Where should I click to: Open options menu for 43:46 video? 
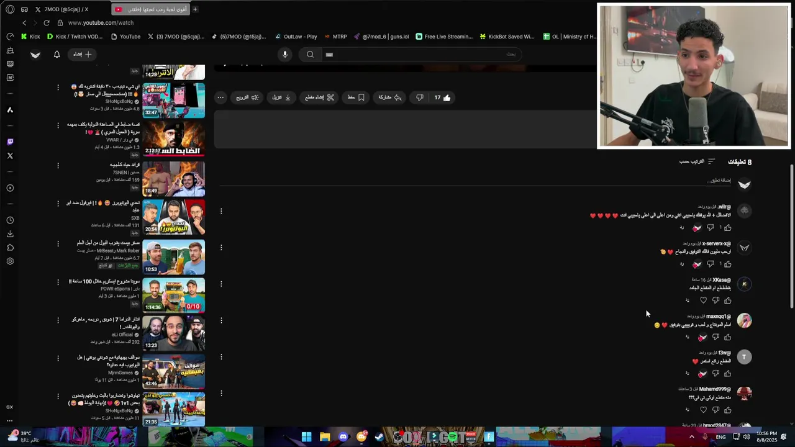(58, 358)
